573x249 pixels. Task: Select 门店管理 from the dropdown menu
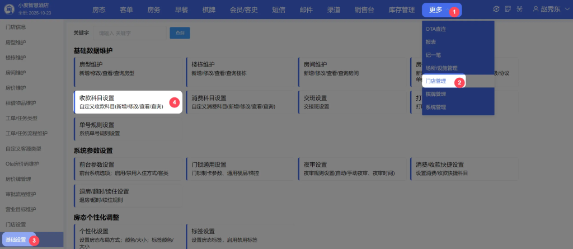[436, 81]
